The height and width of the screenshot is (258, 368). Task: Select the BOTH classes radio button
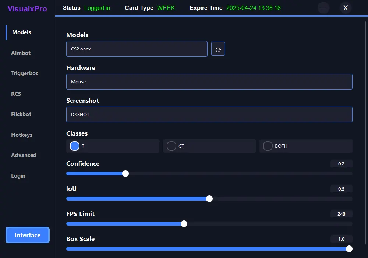pos(268,146)
